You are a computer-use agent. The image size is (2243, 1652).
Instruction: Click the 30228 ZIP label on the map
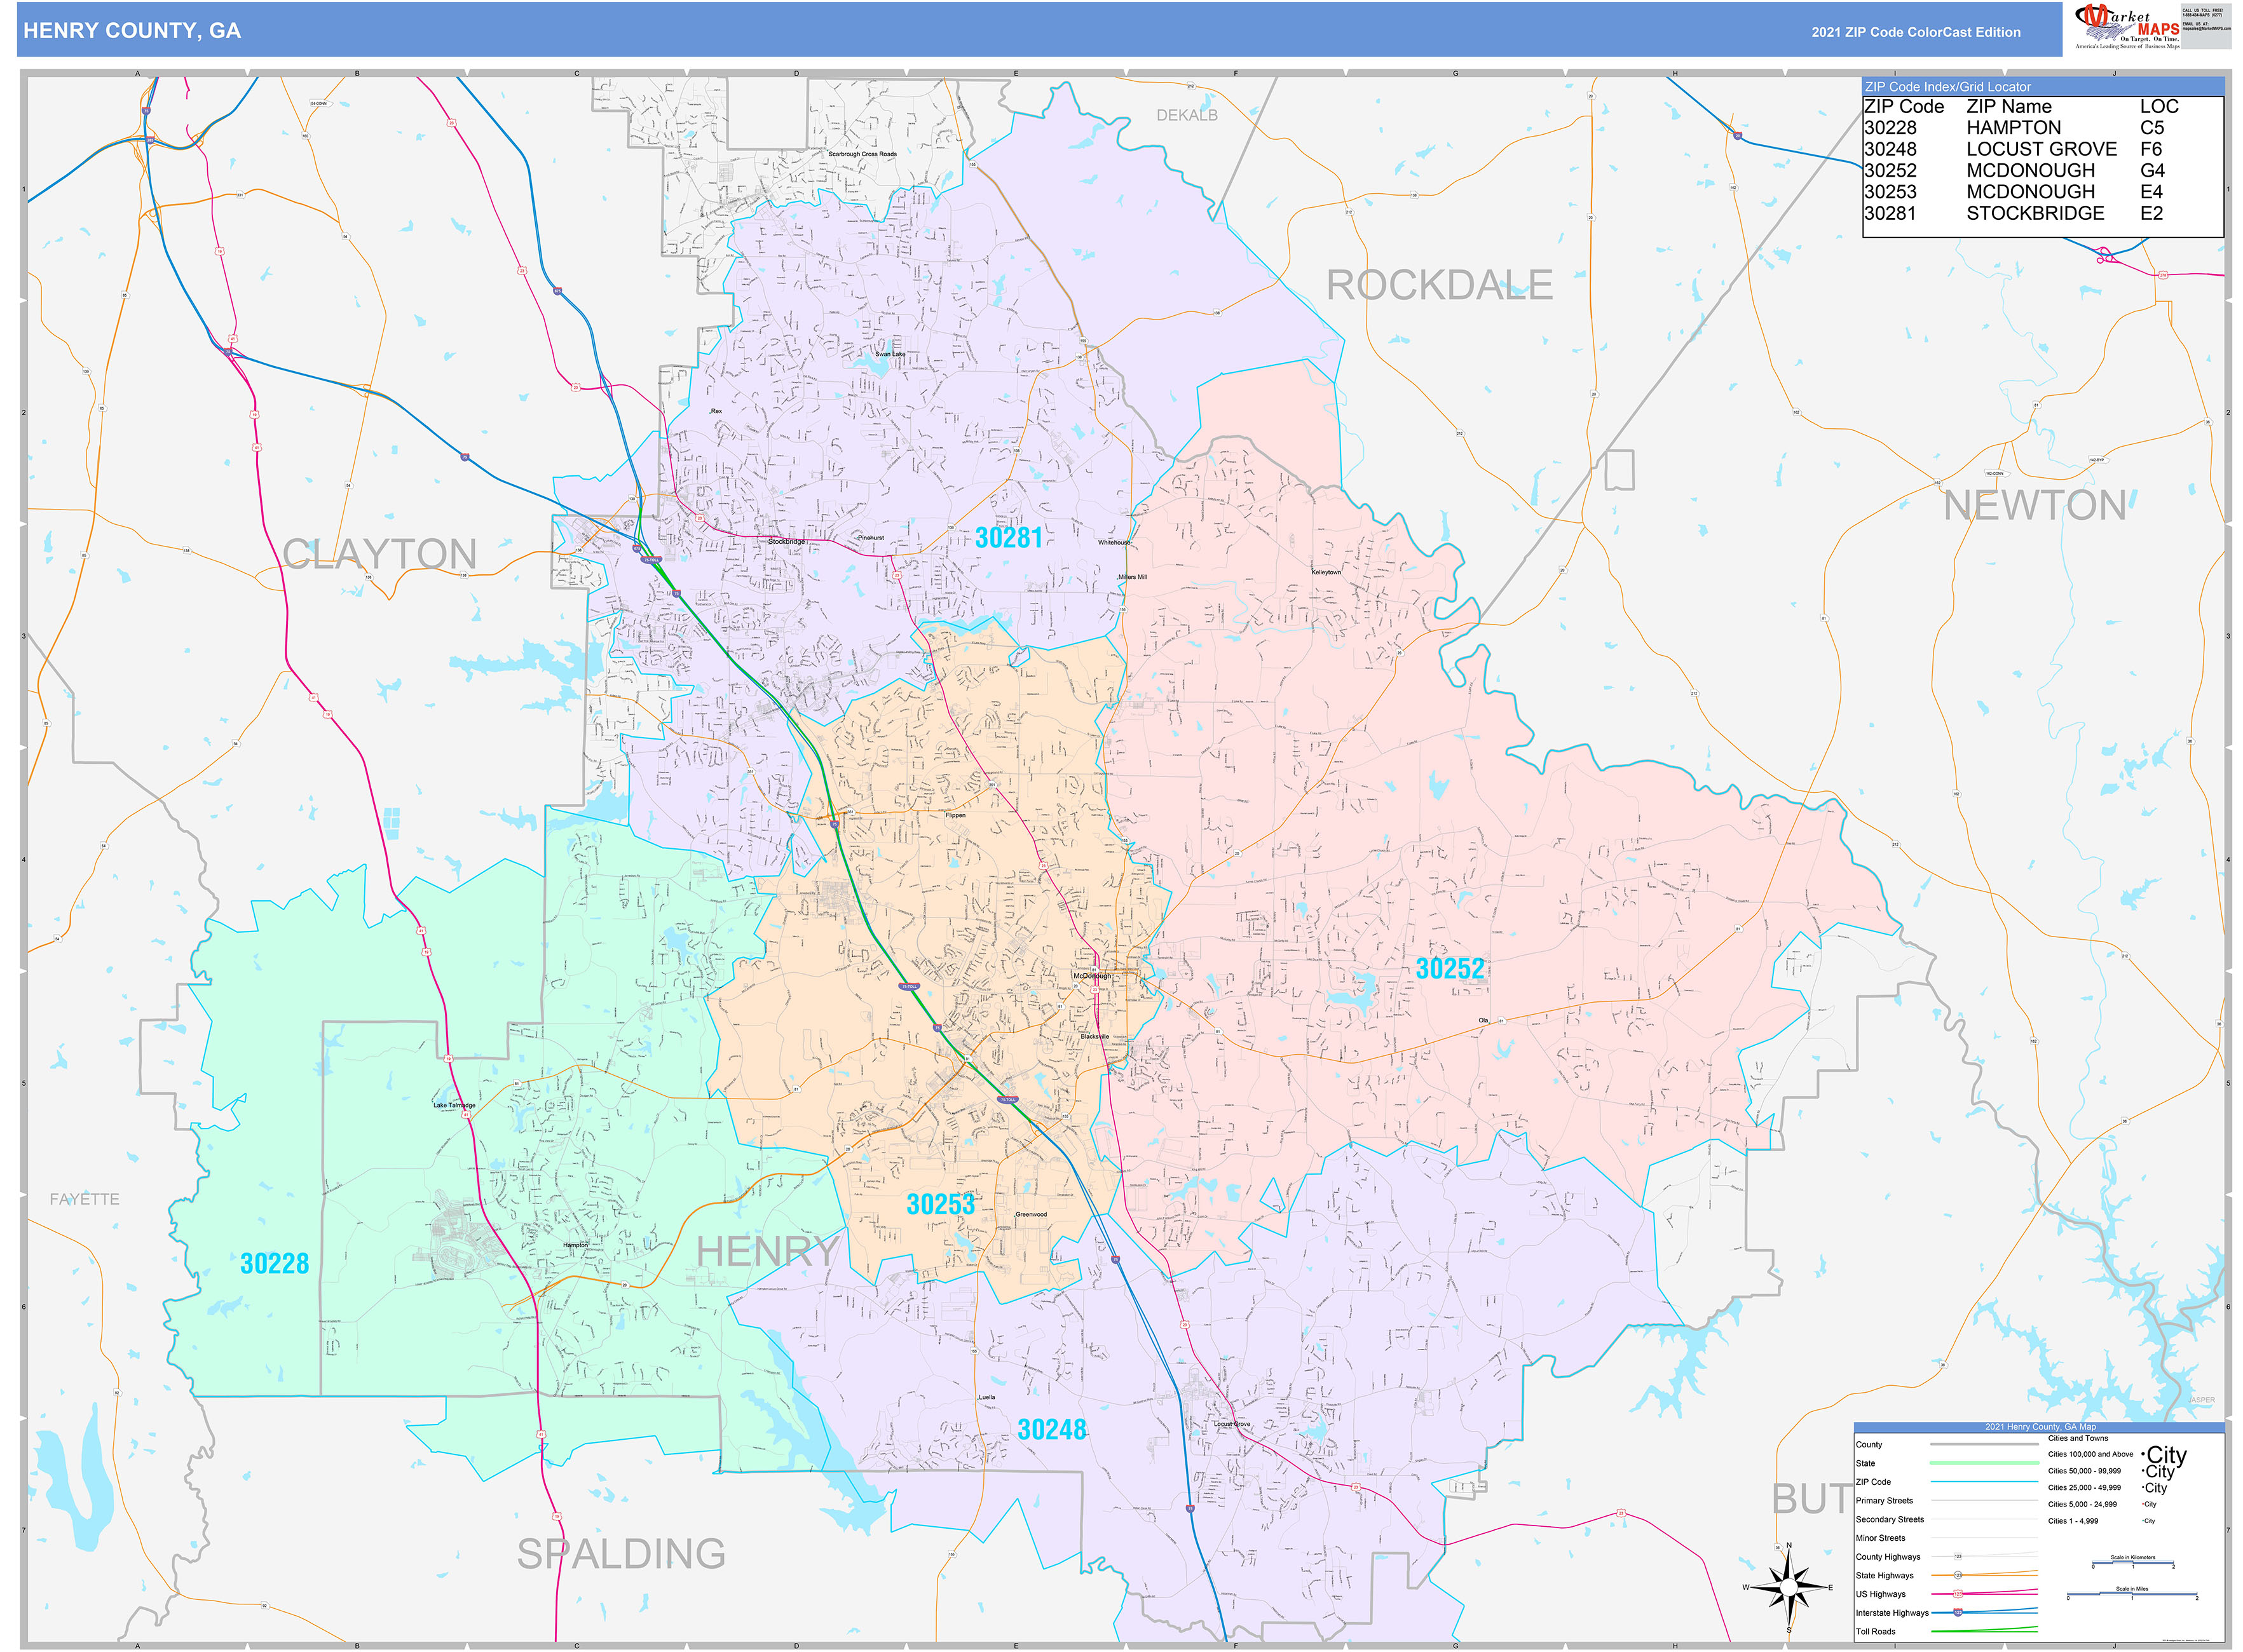coord(274,1264)
